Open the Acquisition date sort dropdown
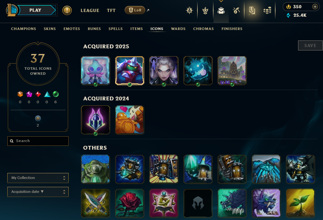The width and height of the screenshot is (323, 220). (x=38, y=192)
